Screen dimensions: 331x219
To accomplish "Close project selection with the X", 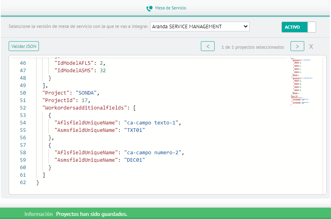I will [311, 47].
